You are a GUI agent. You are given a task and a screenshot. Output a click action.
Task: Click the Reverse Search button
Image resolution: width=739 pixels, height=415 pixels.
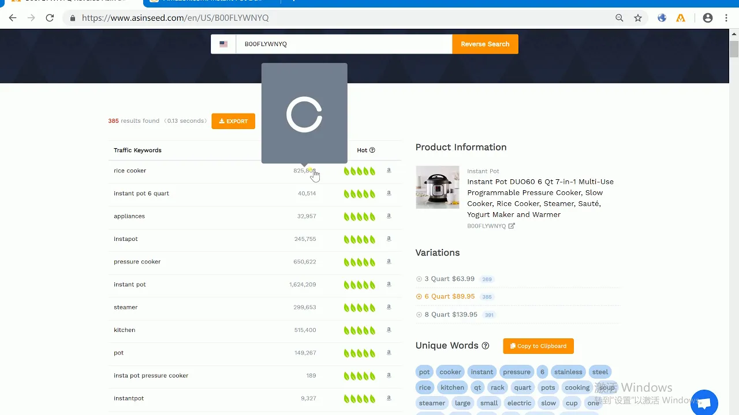click(485, 44)
